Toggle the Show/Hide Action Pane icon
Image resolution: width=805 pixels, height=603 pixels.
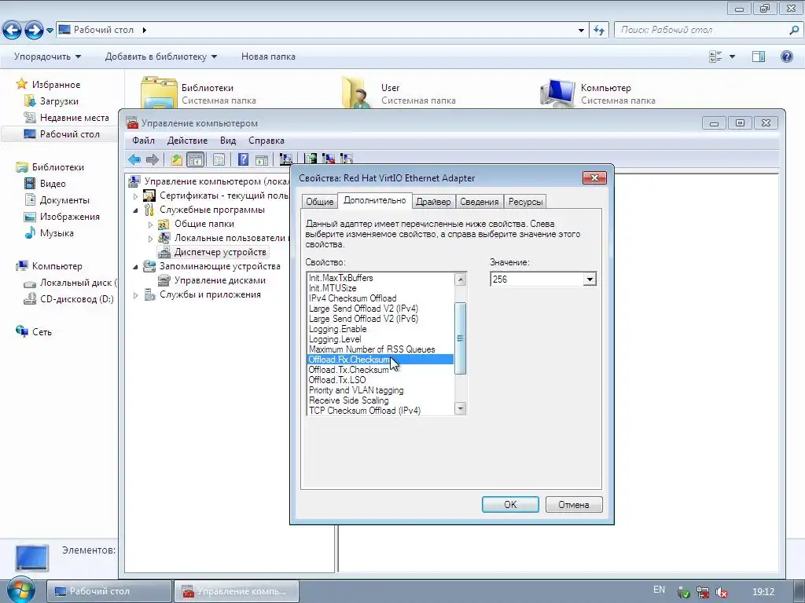tap(262, 159)
